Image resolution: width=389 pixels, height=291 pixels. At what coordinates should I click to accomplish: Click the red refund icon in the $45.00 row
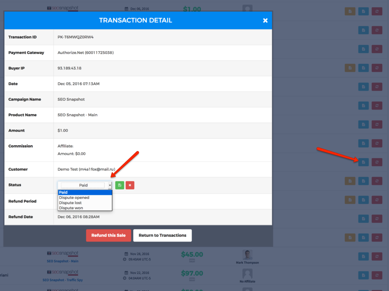point(377,256)
